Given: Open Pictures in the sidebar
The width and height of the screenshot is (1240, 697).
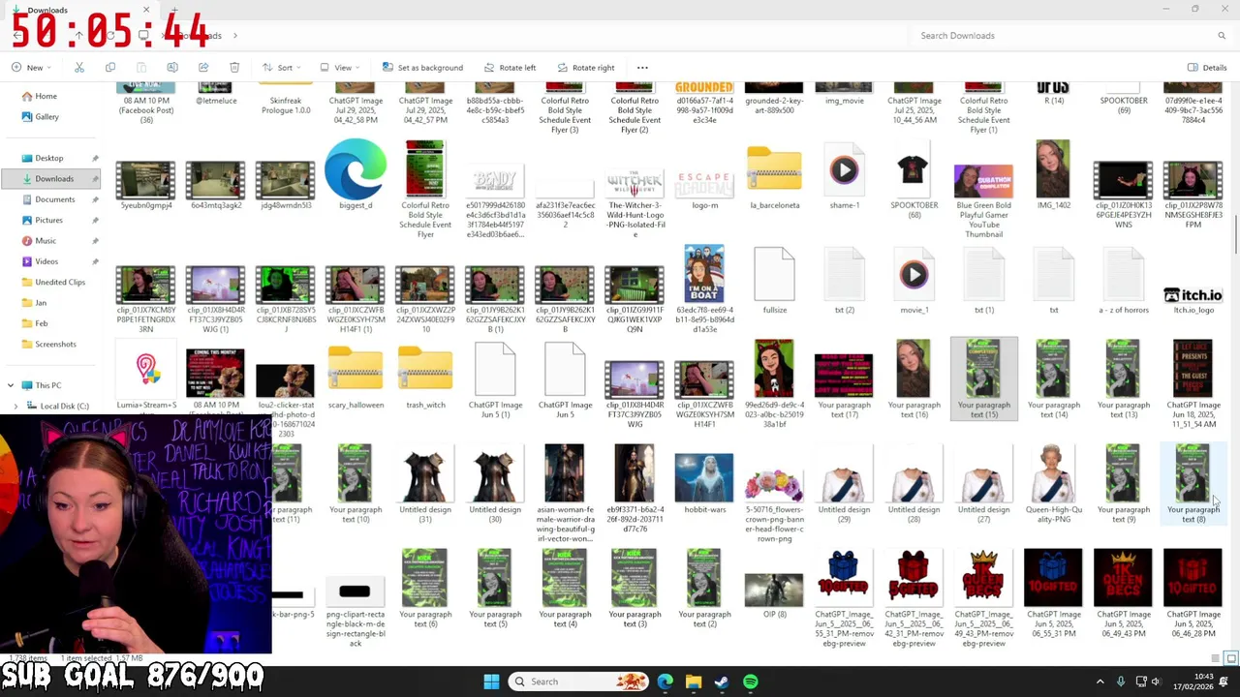Looking at the screenshot, I should click(48, 220).
